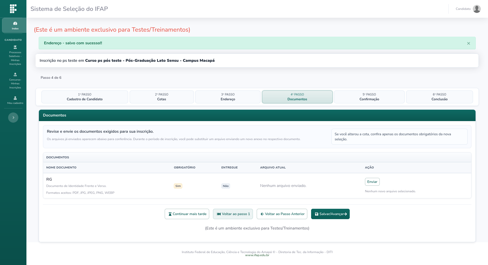Click the IFAP grid logo

(13, 9)
